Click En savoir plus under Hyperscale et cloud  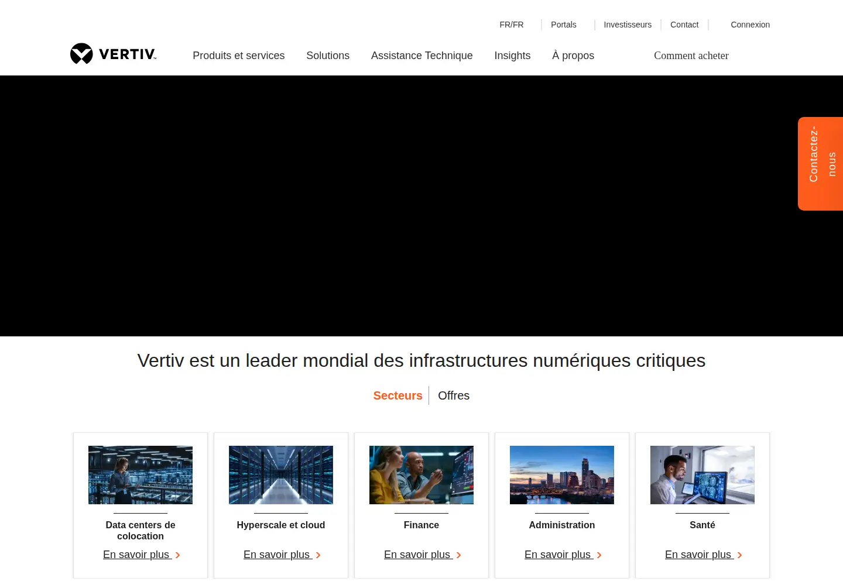click(x=282, y=555)
